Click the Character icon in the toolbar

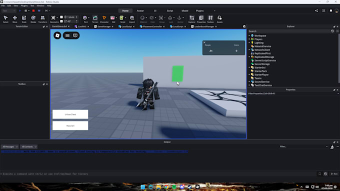(x=104, y=19)
